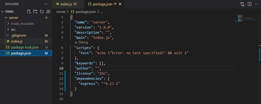
Task: Click the EXPLORER panel title
Action: (12, 4)
